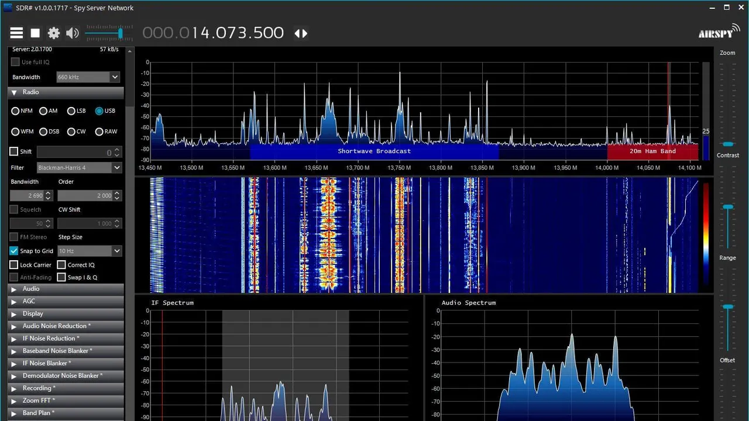Enable the Correct IQ checkbox
Image resolution: width=749 pixels, height=421 pixels.
tap(61, 265)
